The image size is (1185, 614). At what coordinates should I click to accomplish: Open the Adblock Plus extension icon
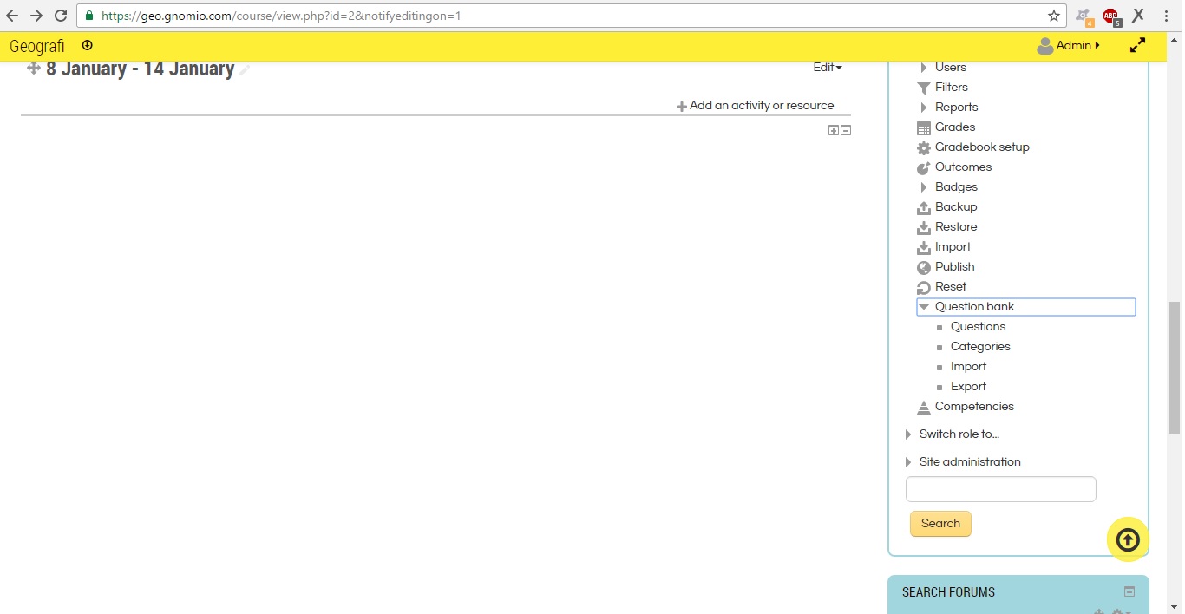[x=1111, y=16]
